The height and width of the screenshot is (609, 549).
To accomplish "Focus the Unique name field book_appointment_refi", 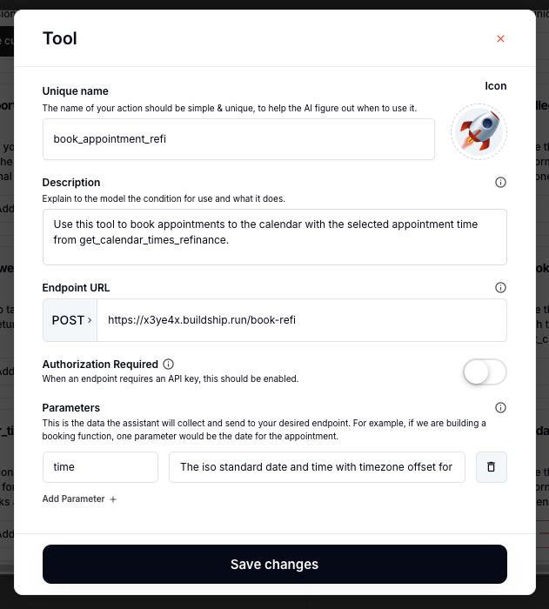I will click(238, 139).
